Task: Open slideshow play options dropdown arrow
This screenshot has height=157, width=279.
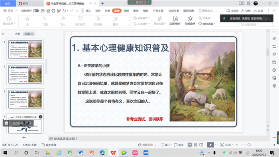Action: click(x=216, y=145)
